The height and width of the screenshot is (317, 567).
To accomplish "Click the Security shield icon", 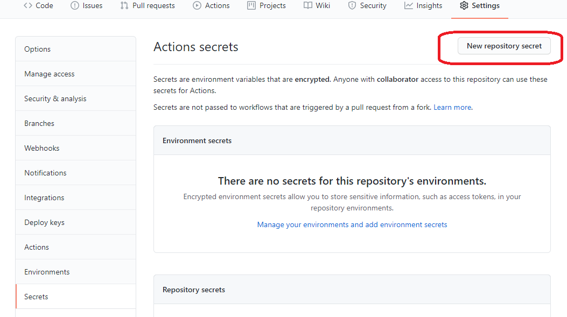I will [352, 5].
